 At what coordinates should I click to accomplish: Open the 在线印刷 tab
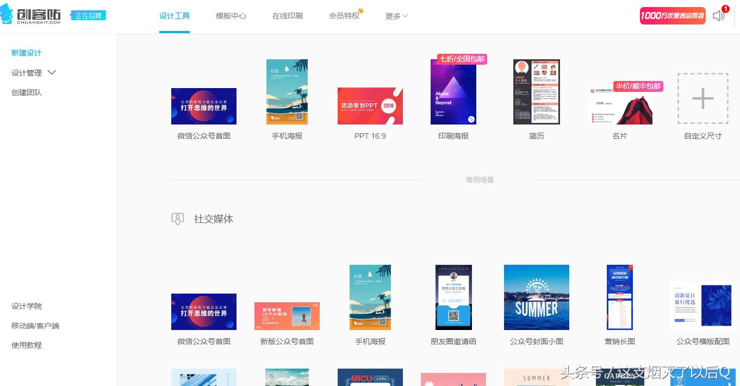click(x=287, y=16)
